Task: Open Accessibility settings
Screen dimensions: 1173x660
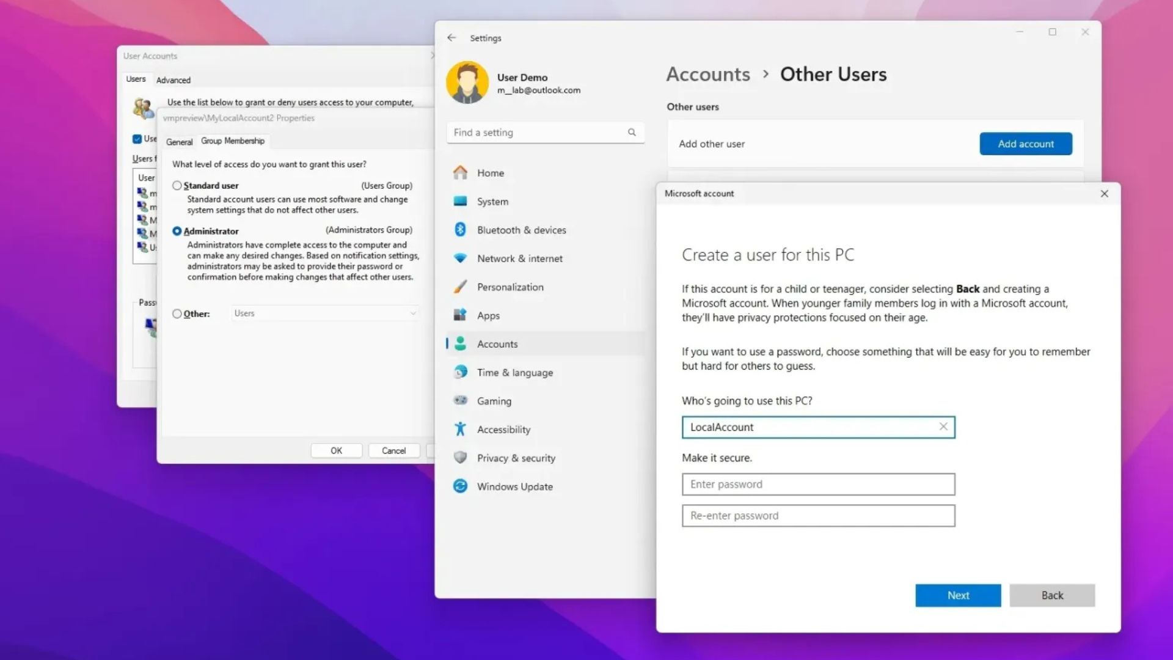Action: (503, 429)
